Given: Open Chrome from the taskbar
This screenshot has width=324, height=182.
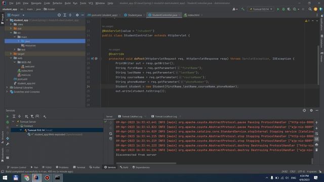Looking at the screenshot, I should [x=26, y=177].
